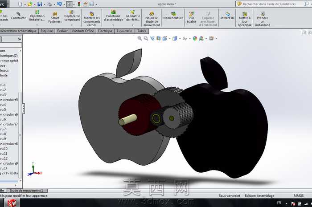This screenshot has height=207, width=312.
Task: Click the FR language indicator in tray
Action: click(x=279, y=203)
